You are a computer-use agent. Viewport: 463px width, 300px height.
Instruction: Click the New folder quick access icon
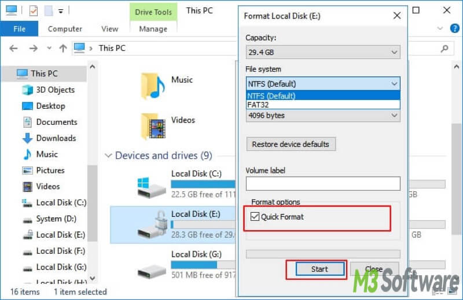(49, 11)
